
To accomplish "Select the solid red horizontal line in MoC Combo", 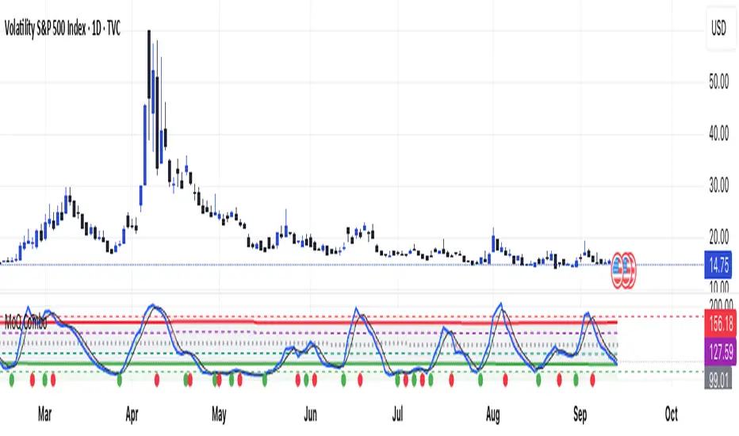I will [x=308, y=323].
